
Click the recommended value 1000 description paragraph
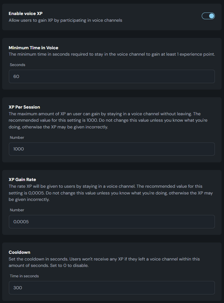[x=108, y=120]
